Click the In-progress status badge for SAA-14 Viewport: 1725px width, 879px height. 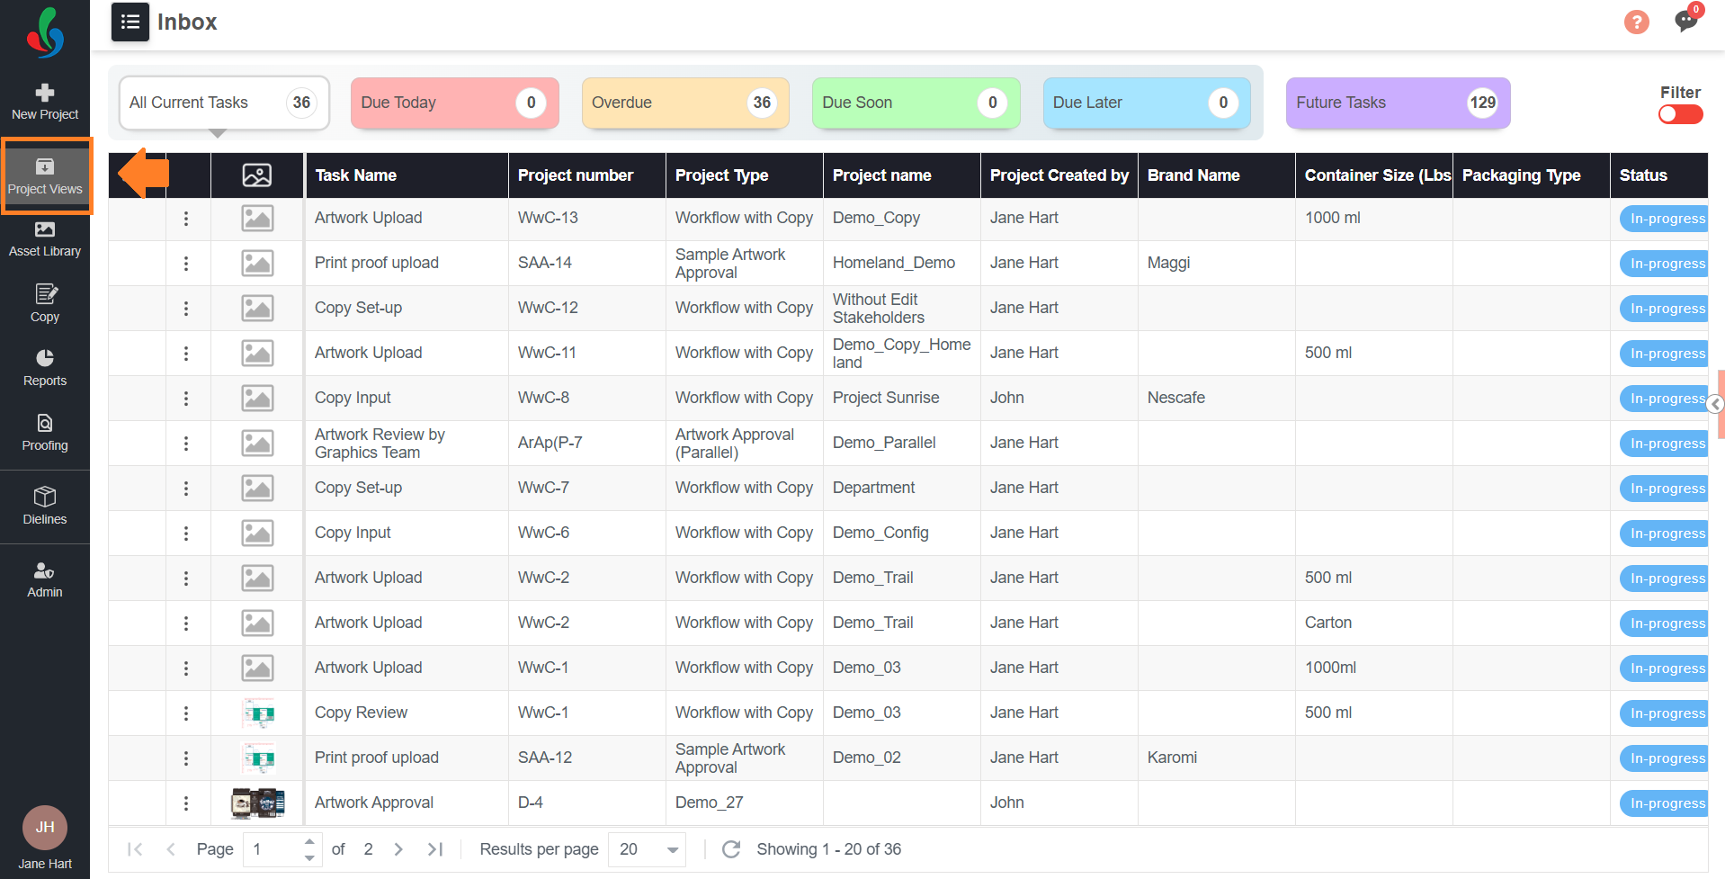pyautogui.click(x=1667, y=264)
